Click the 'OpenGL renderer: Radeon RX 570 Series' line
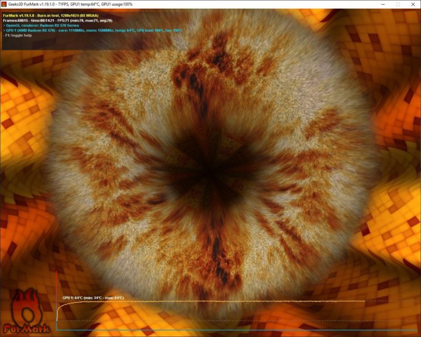Image resolution: width=421 pixels, height=337 pixels. click(41, 25)
